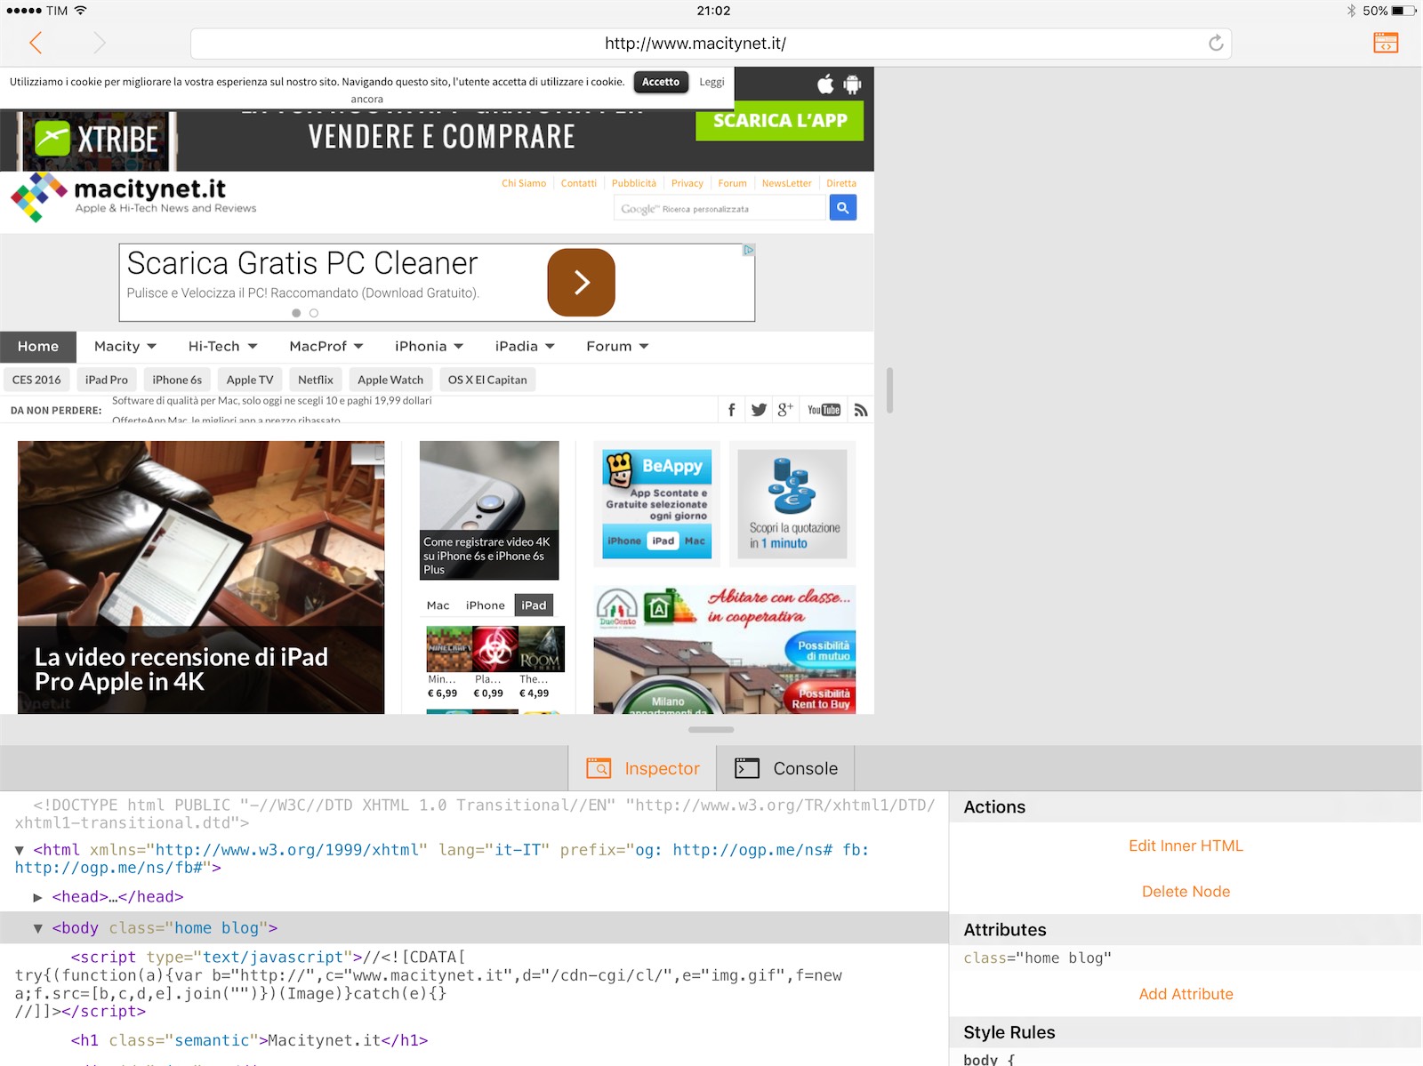
Task: Open the RSS feed icon
Action: pos(861,410)
